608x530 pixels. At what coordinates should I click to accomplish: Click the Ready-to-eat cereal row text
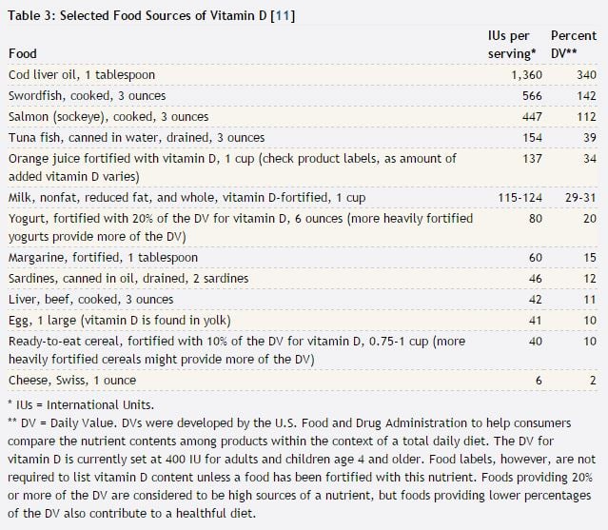click(237, 350)
